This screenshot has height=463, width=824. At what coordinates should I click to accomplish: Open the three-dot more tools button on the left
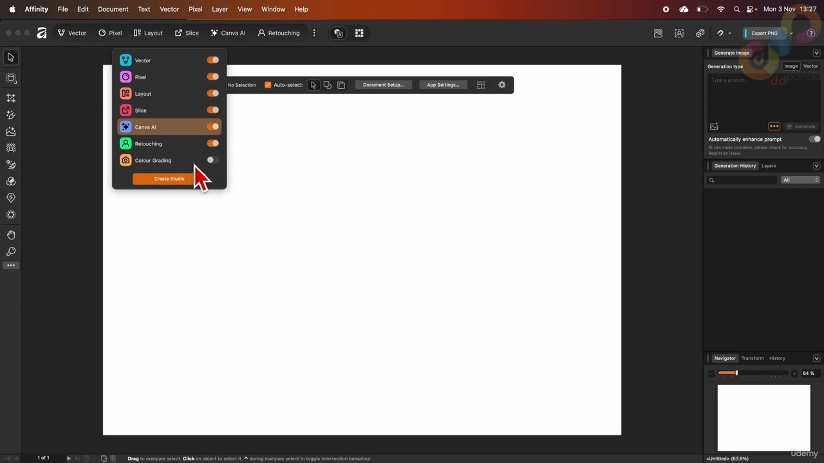coord(11,266)
